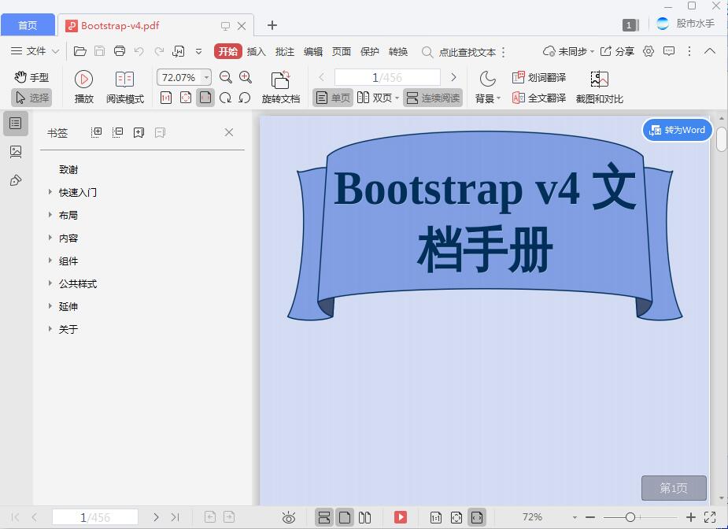Select the fit width toolbar icon

point(205,98)
